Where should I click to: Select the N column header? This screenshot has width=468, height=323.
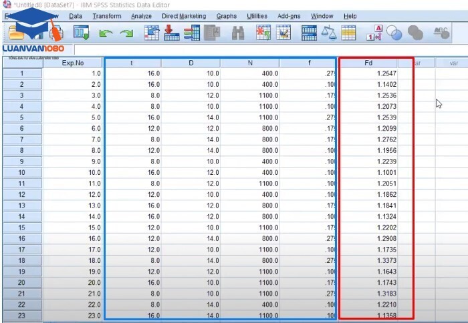point(250,63)
